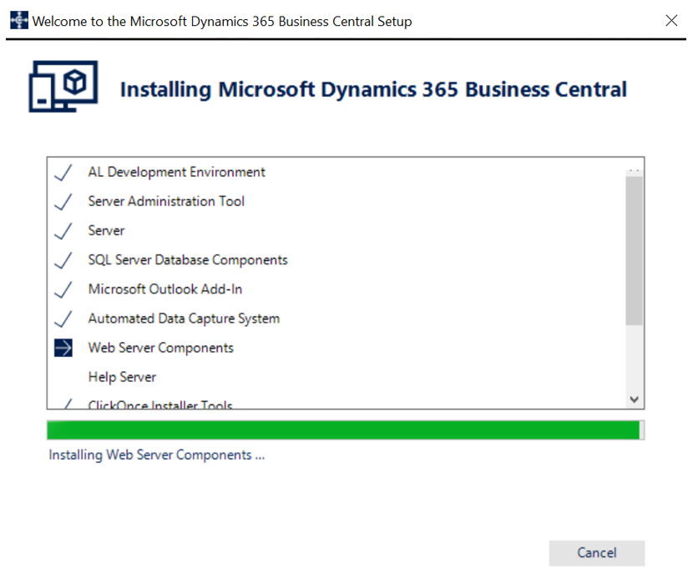Click the Cancel button
The height and width of the screenshot is (573, 698).
(596, 552)
